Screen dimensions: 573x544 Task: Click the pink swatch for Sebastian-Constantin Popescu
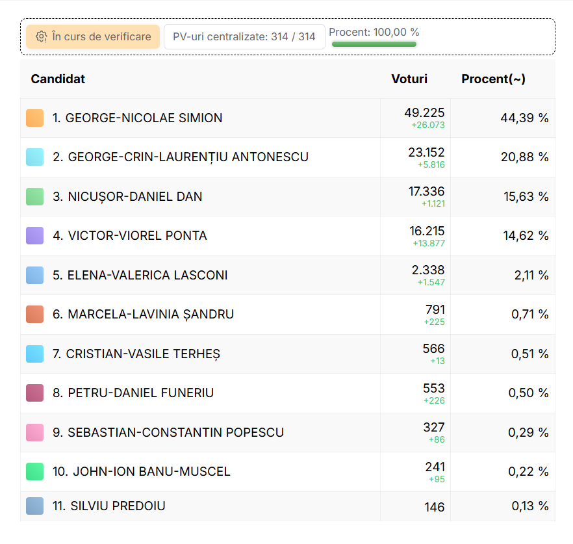click(34, 432)
